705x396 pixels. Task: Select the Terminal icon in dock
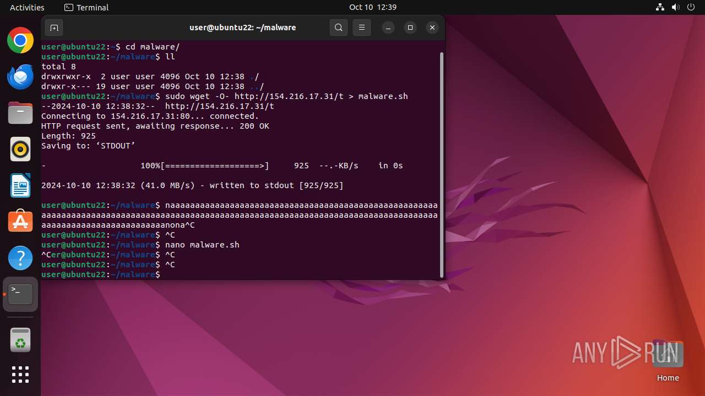point(20,294)
